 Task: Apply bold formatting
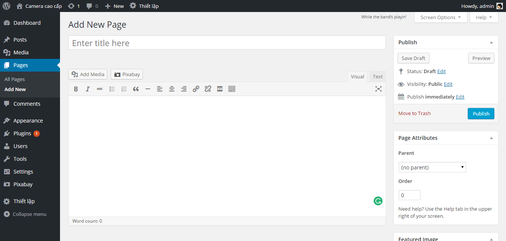pyautogui.click(x=76, y=89)
